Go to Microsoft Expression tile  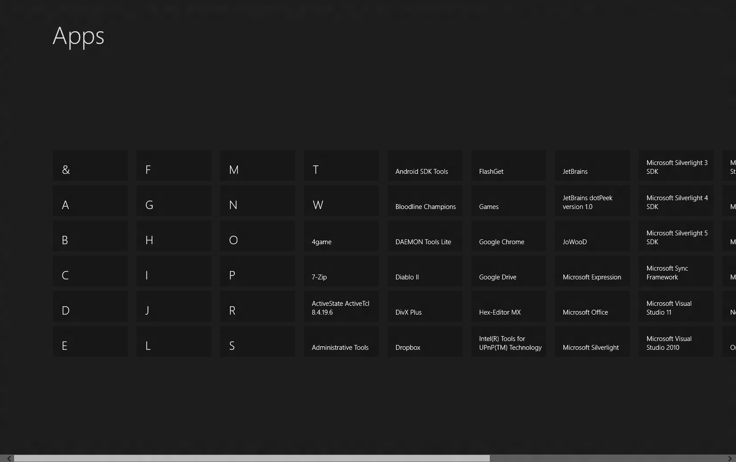pyautogui.click(x=592, y=271)
